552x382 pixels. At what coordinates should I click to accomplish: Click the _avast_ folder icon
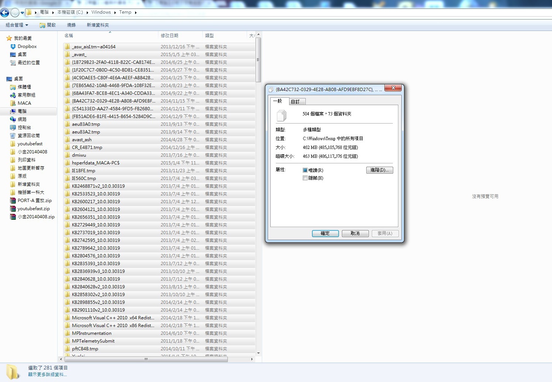[67, 55]
